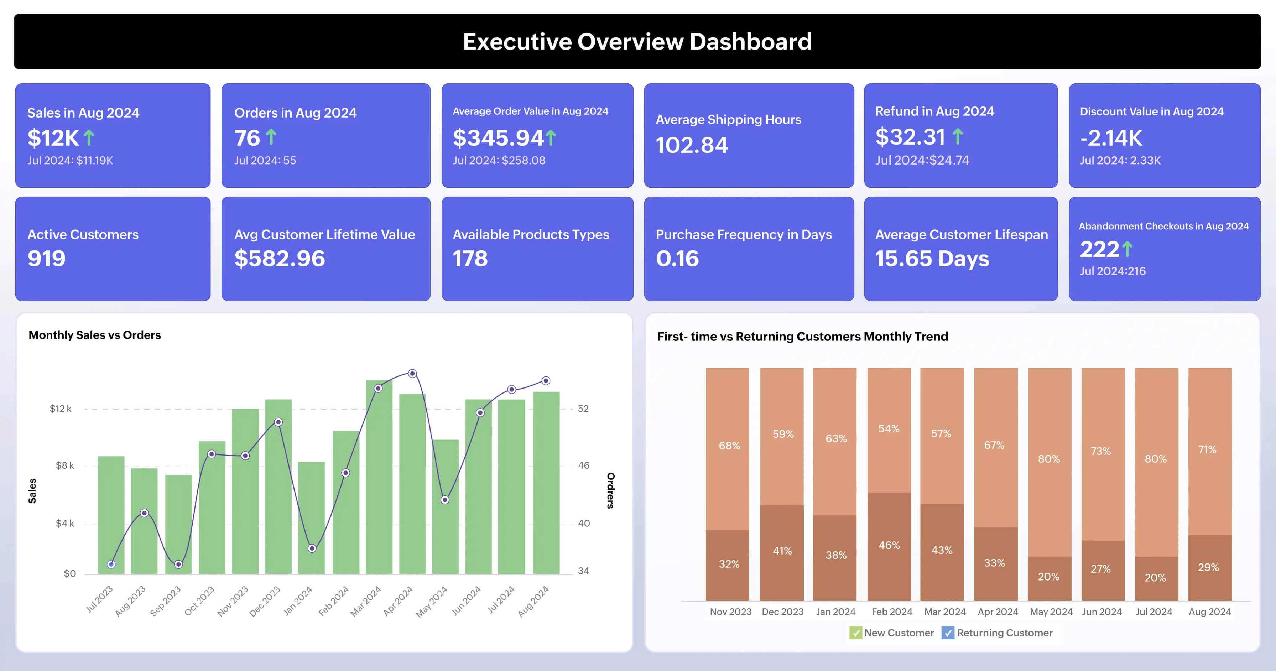The width and height of the screenshot is (1276, 671).
Task: Click the First- time vs Returning Customers Monthly Trend title
Action: [802, 337]
